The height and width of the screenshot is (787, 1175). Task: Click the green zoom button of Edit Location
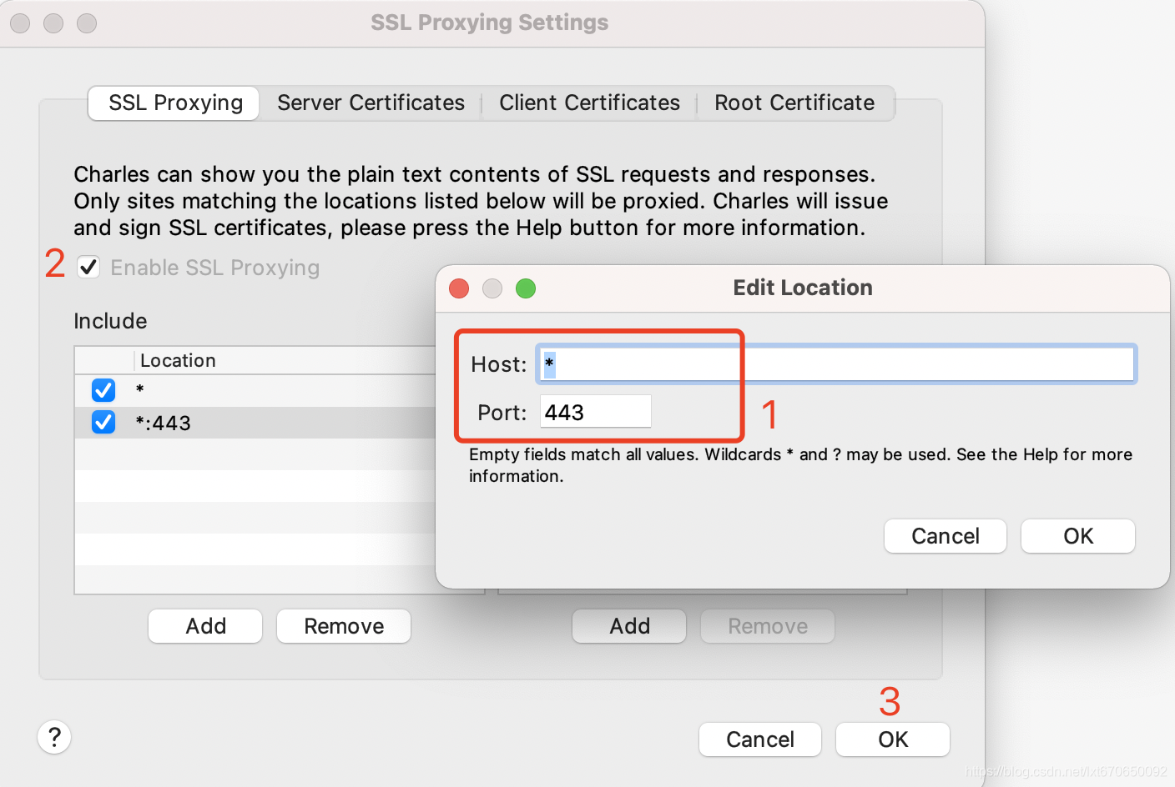[526, 288]
